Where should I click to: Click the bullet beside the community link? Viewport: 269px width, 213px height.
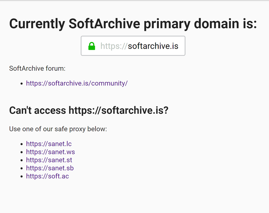click(22, 84)
